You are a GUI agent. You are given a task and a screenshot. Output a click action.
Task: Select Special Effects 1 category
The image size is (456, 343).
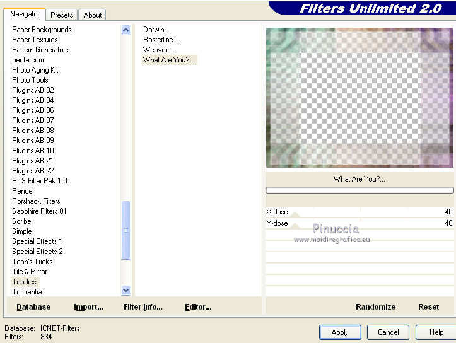37,241
